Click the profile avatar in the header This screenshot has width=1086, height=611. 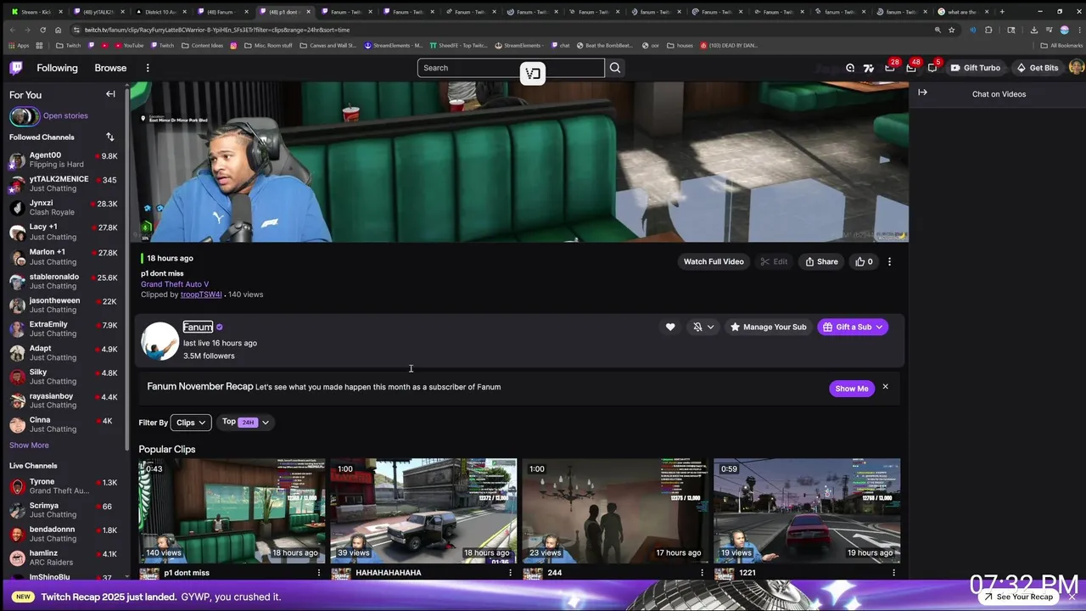coord(1076,68)
